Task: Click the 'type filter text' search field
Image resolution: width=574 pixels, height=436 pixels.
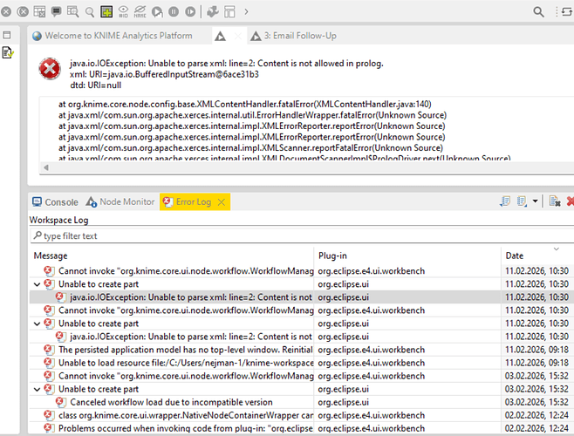Action: coord(174,235)
